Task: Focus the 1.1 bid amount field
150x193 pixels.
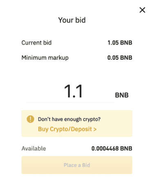Action: pyautogui.click(x=70, y=91)
